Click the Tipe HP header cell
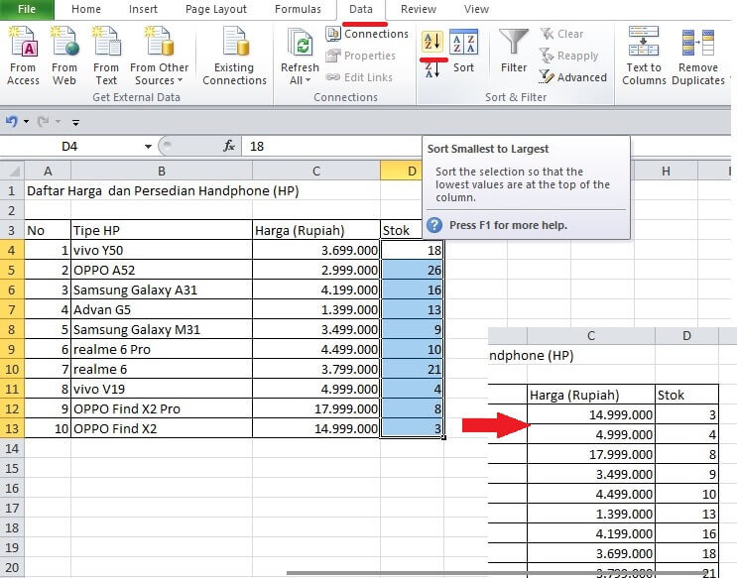This screenshot has height=578, width=737. click(162, 230)
